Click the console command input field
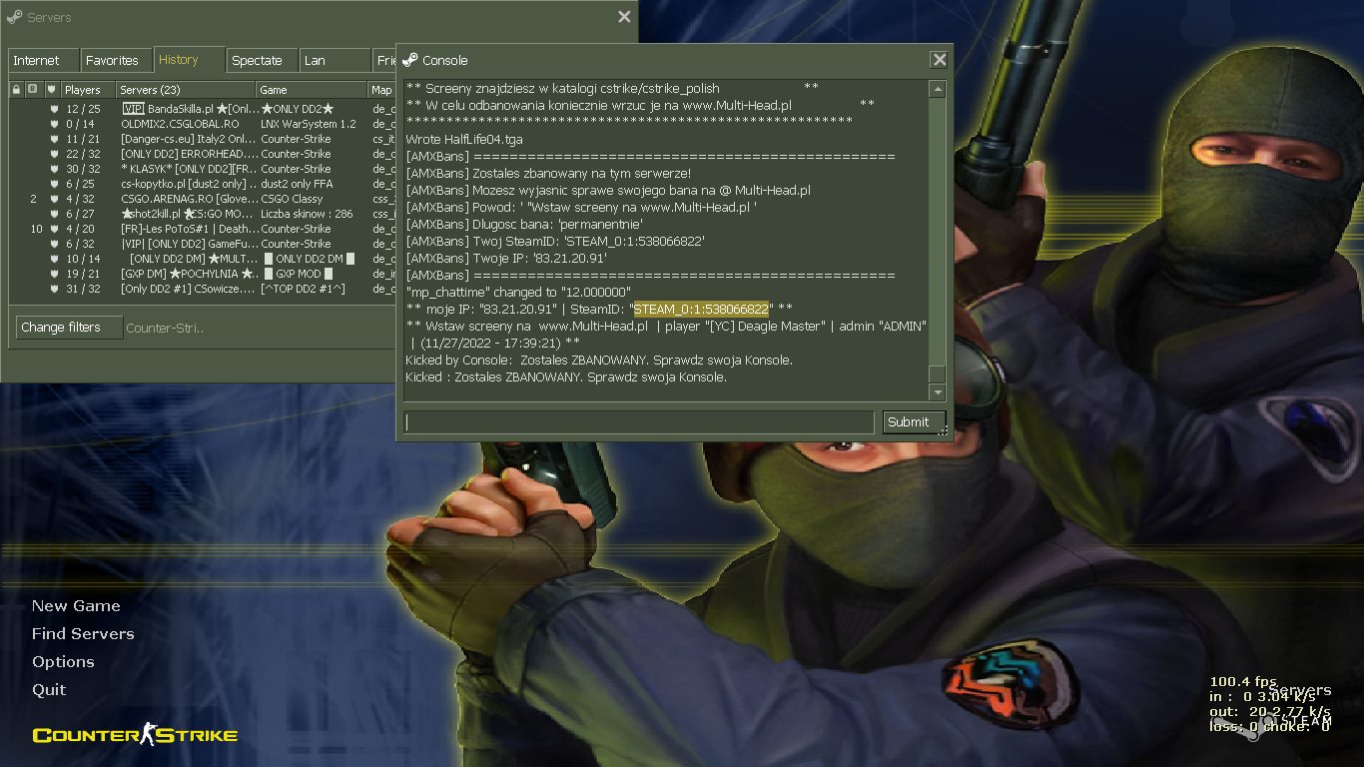 click(x=639, y=421)
